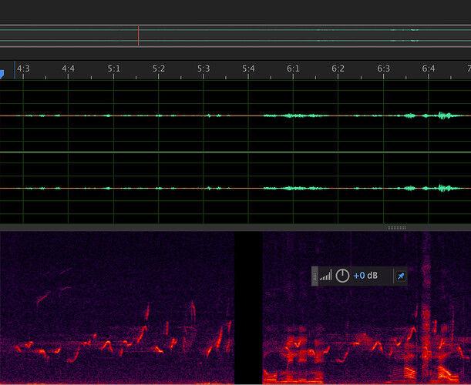Click the 5:2 mark on timeline ruler
471x385 pixels.
[x=159, y=69]
